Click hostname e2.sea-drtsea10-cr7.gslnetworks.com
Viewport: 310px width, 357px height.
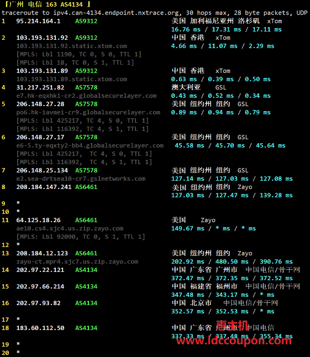pos(81,179)
